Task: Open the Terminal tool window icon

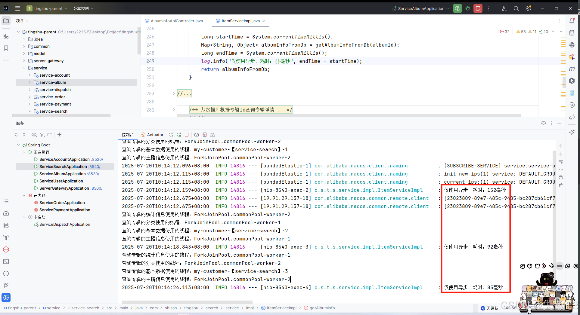Action: (x=6, y=261)
